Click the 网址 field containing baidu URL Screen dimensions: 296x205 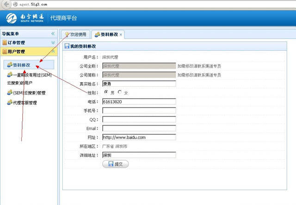[139, 137]
